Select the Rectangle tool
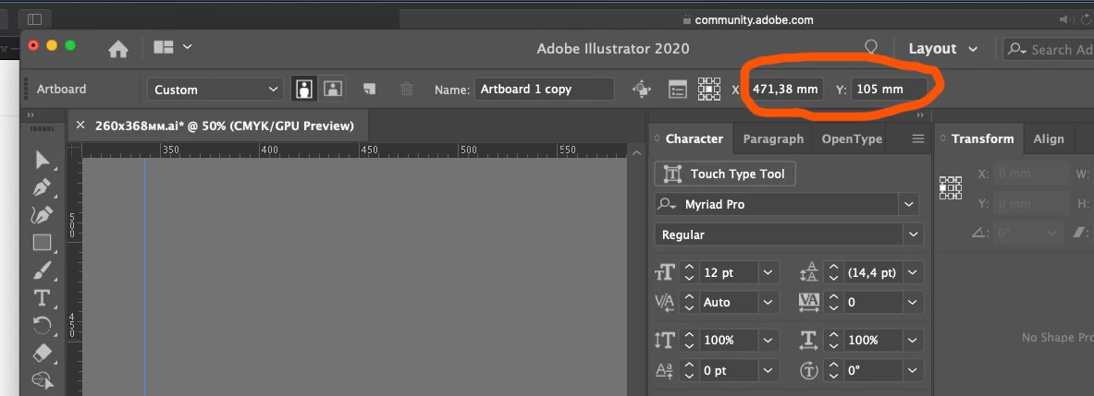This screenshot has height=396, width=1094. click(x=42, y=243)
